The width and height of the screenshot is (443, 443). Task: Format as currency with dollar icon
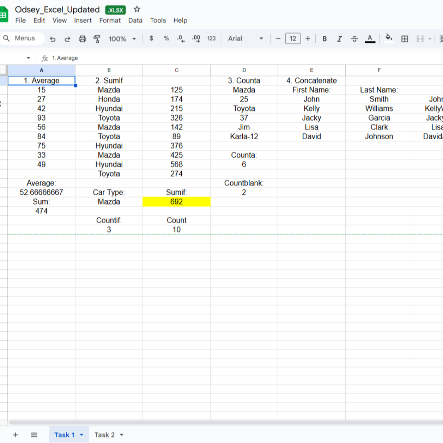(151, 39)
